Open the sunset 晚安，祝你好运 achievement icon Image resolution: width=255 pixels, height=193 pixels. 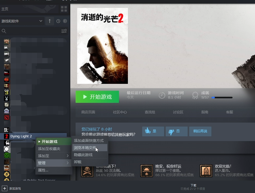pyautogui.click(x=147, y=171)
